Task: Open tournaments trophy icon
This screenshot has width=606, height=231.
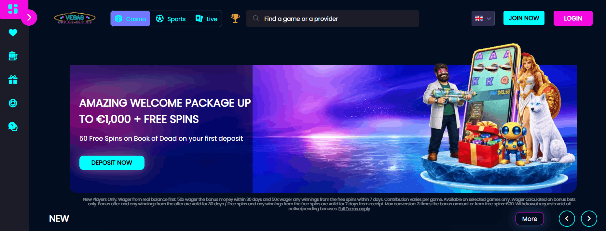Action: pyautogui.click(x=235, y=18)
